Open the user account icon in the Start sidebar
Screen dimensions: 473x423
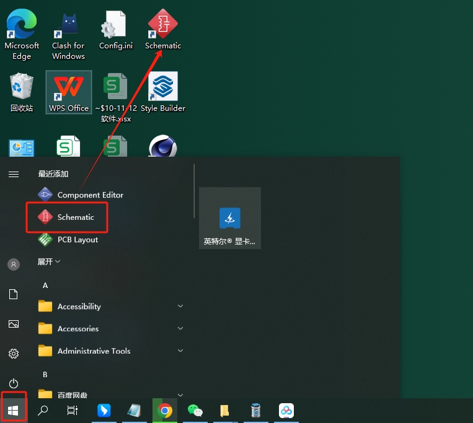point(14,264)
